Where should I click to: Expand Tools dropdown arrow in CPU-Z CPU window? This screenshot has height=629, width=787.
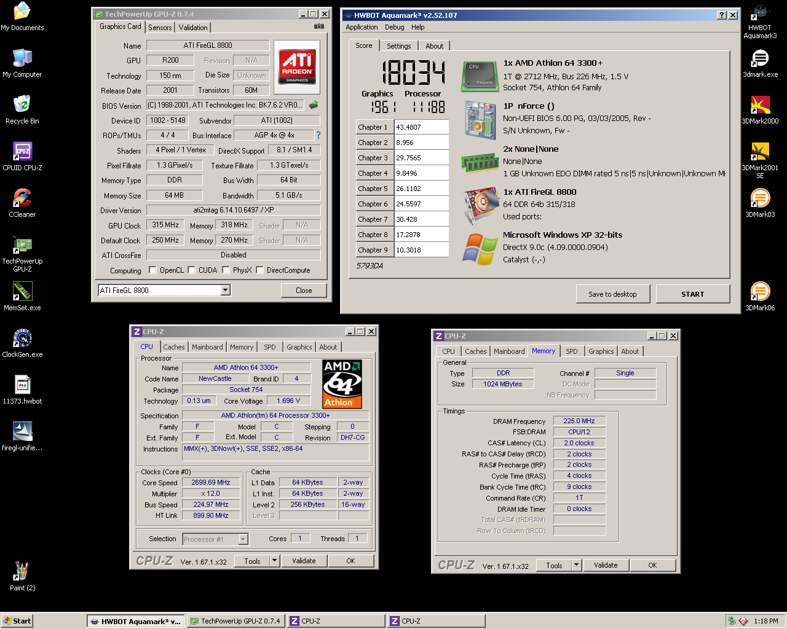(275, 561)
